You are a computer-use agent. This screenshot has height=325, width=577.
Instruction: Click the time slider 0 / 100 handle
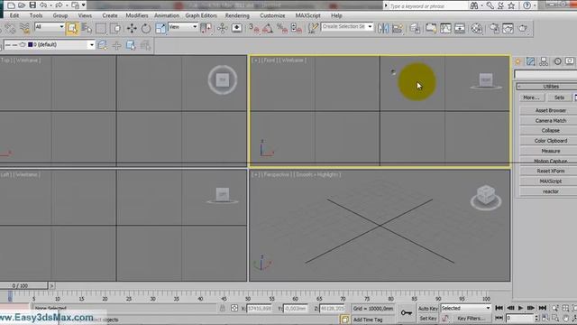coord(24,285)
